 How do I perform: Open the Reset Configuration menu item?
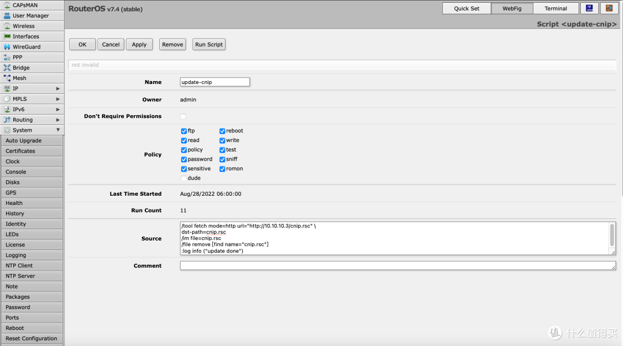(x=32, y=339)
